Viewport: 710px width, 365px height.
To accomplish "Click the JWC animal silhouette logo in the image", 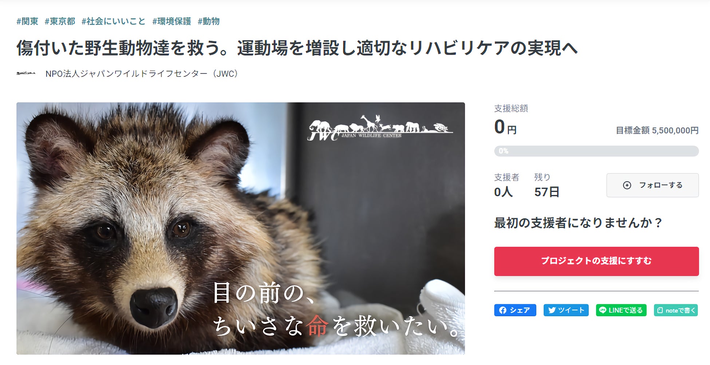I will (x=380, y=128).
